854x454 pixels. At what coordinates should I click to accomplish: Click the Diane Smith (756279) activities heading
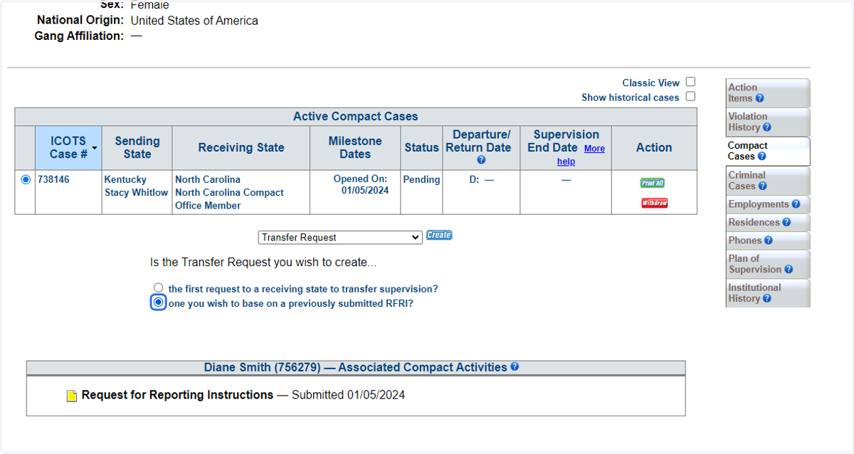pyautogui.click(x=355, y=368)
